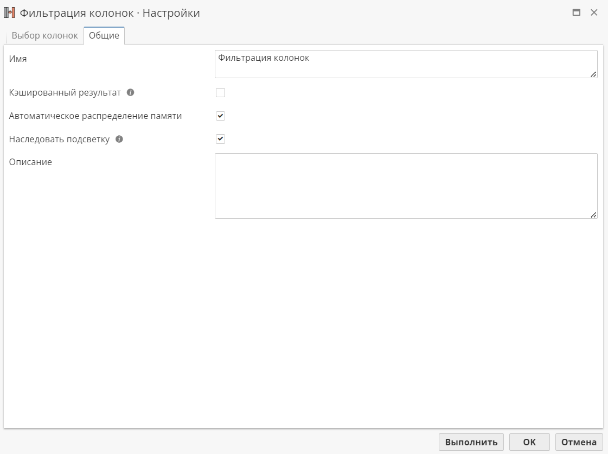
Task: Click the Описание label
Action: tap(30, 162)
